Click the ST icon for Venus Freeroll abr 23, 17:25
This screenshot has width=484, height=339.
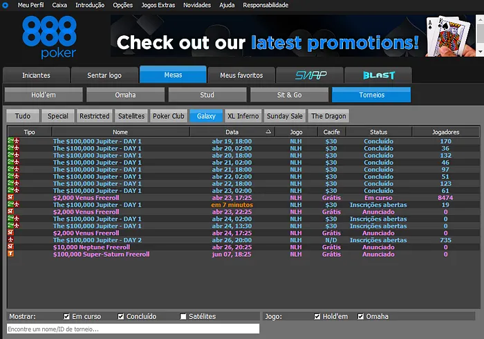click(11, 198)
